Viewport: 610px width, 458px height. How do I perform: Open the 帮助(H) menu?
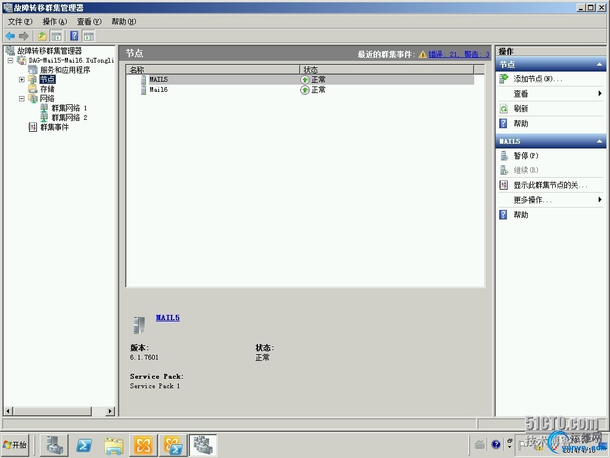tap(124, 21)
